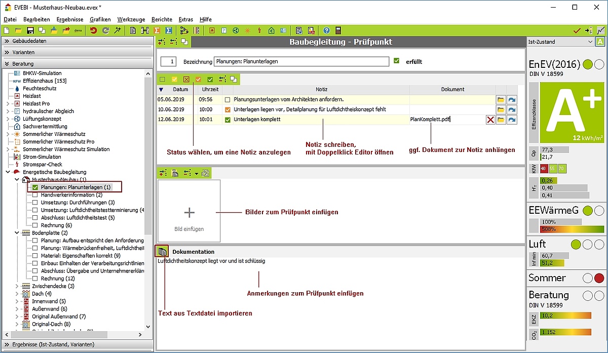Click the red checkmark icon top right
The width and height of the screenshot is (608, 353).
pyautogui.click(x=577, y=30)
